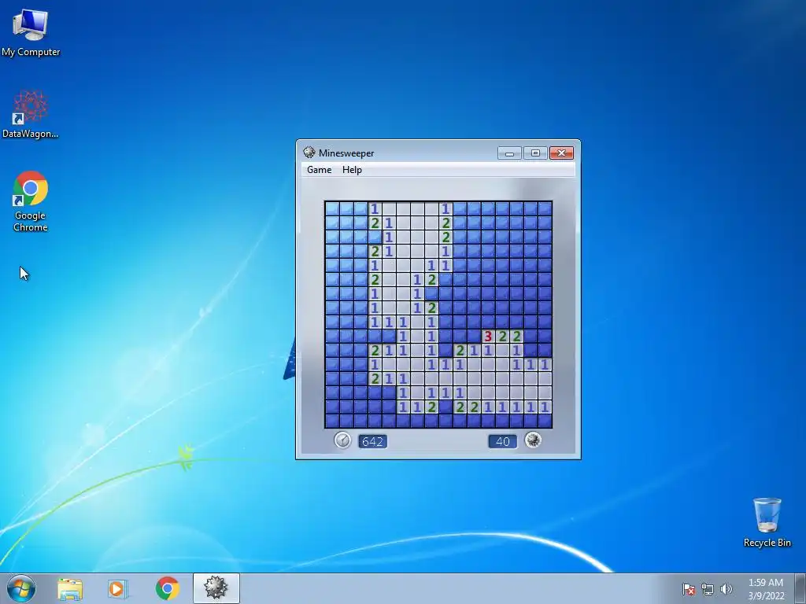Select the elapsed time value 642
This screenshot has width=806, height=604.
pos(372,441)
